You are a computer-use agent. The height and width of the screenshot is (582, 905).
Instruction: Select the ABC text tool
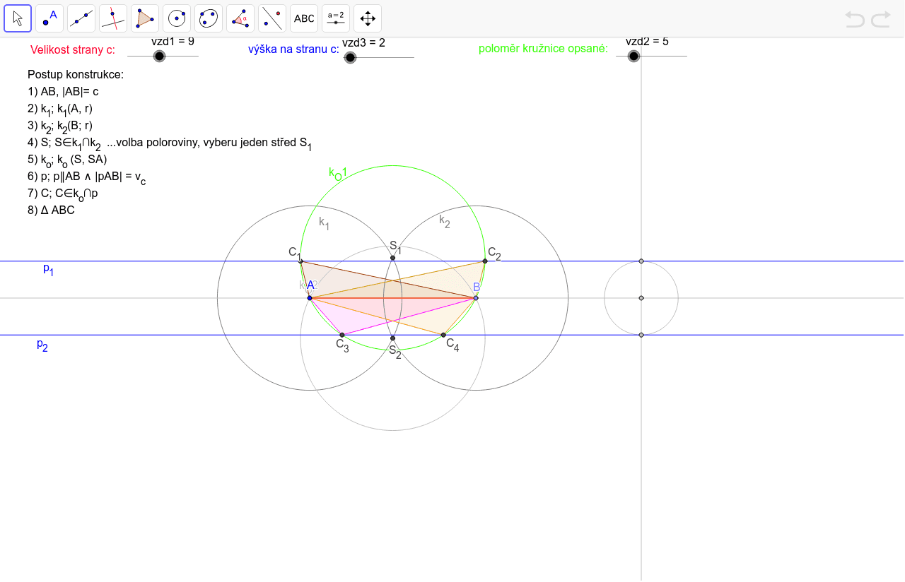coord(304,18)
